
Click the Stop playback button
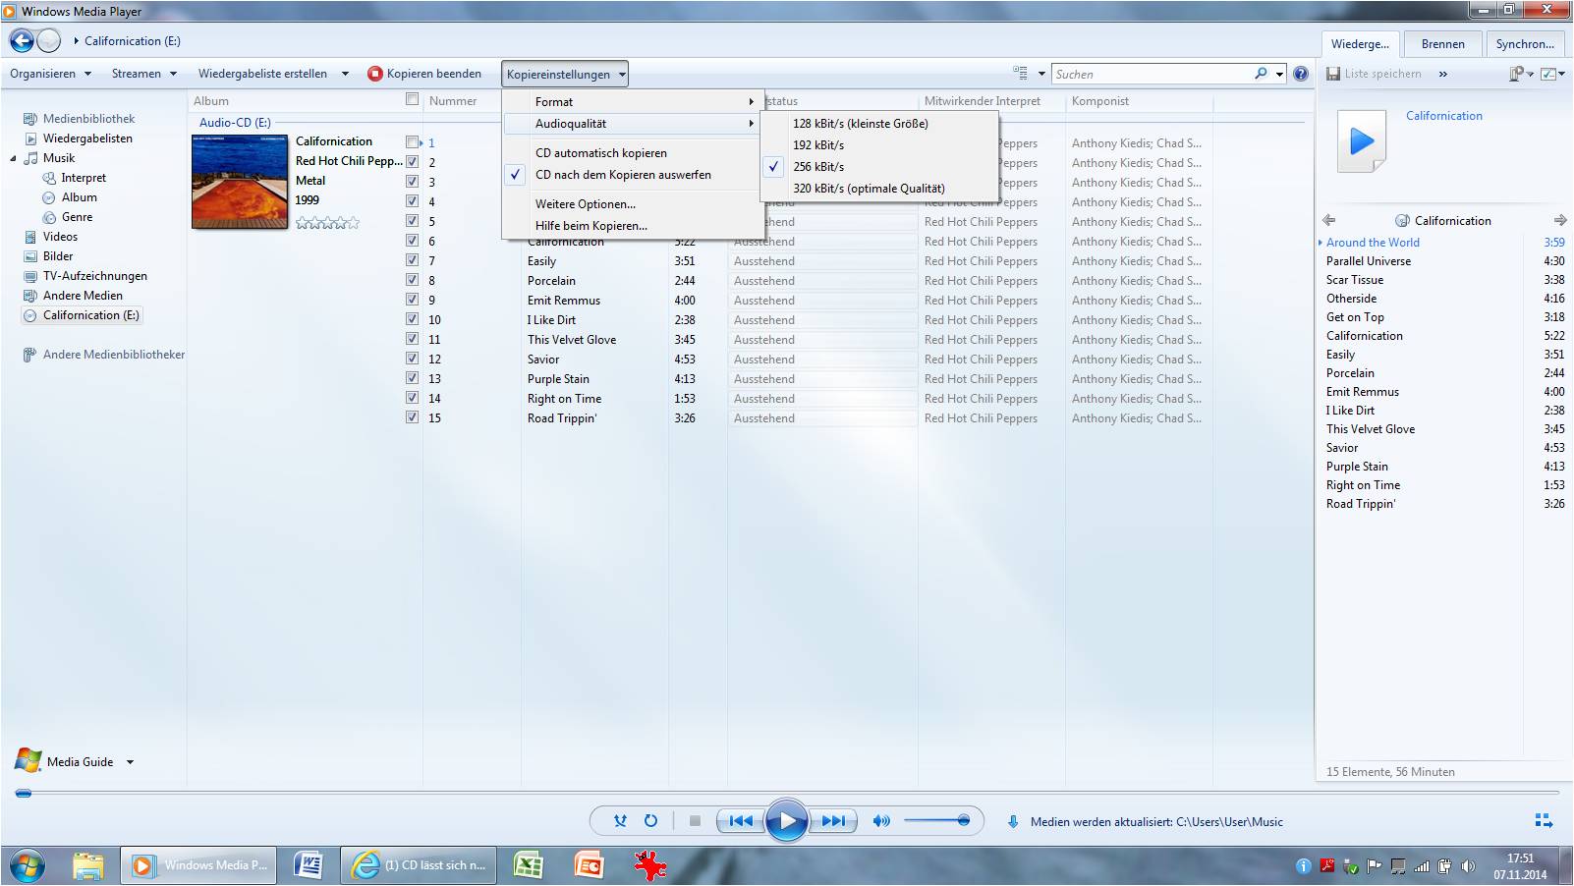click(x=695, y=821)
